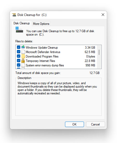Click the 22.8 MB size value
Viewport: 117px width, 143px height.
pyautogui.click(x=90, y=61)
